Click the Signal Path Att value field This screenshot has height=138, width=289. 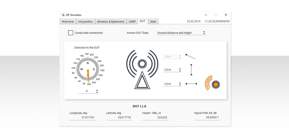coord(207,118)
